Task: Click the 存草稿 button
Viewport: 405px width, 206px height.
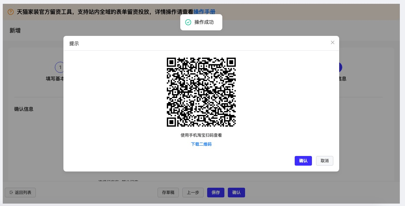Action: 168,193
